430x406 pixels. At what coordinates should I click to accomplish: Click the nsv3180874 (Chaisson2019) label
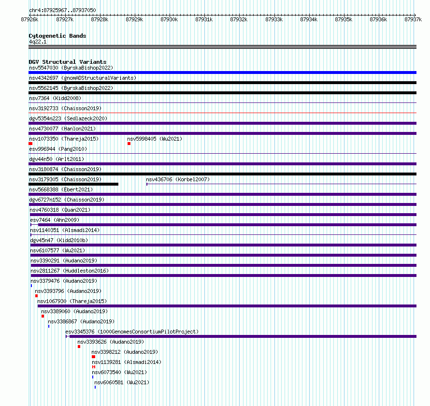[65, 169]
